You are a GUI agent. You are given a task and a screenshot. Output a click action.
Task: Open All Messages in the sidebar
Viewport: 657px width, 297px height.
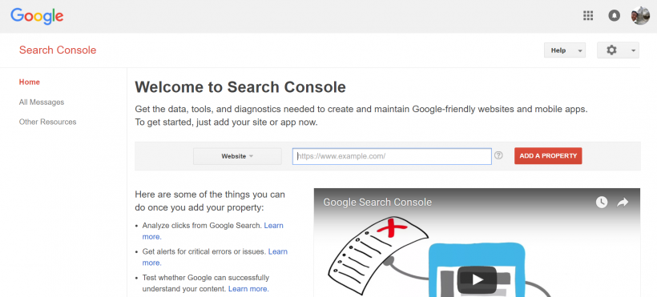pos(42,102)
